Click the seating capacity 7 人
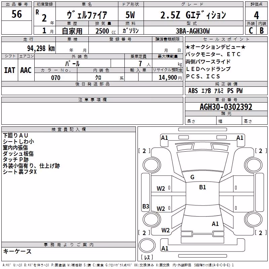The image size is (269, 269). coord(145,64)
